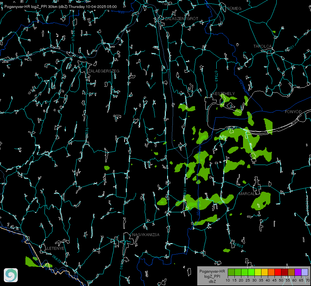311x286 pixels.
Task: Click the KESZTHELY city label
Action: [224, 93]
